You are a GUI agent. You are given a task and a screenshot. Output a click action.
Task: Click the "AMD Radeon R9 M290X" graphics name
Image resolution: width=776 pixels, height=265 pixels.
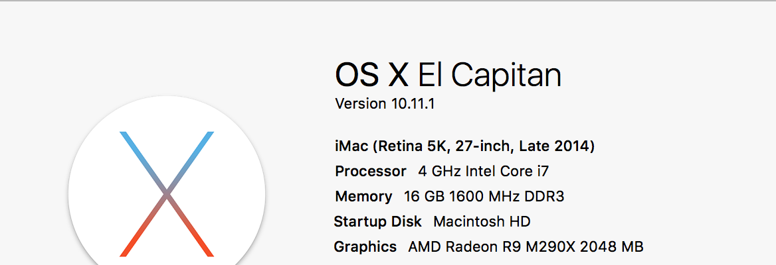click(492, 247)
